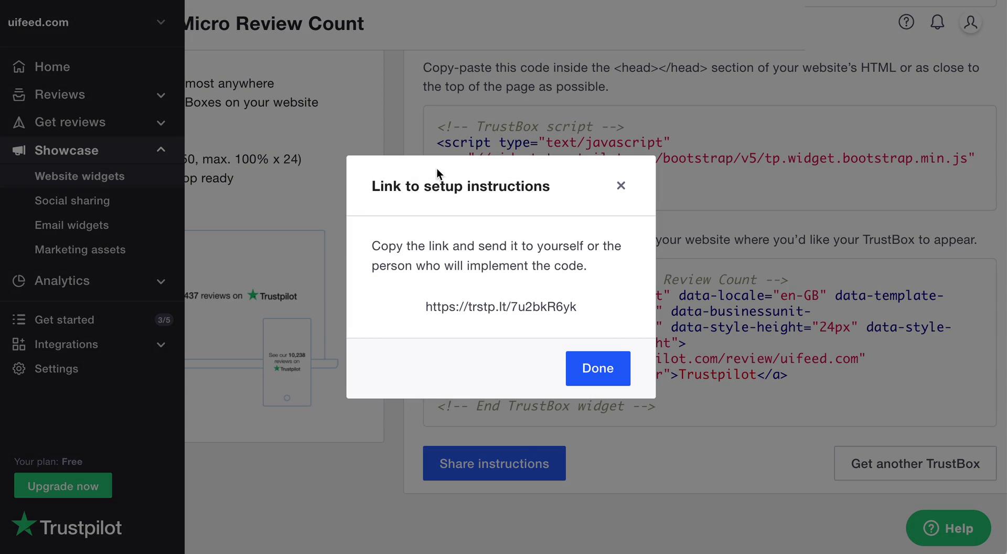Open the Home menu item
Viewport: 1007px width, 554px height.
coord(92,67)
